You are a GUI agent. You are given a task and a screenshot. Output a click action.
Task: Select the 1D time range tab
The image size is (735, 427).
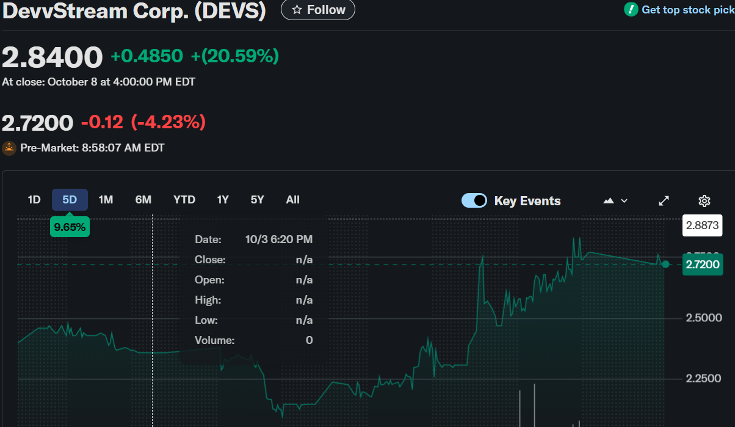coord(34,200)
